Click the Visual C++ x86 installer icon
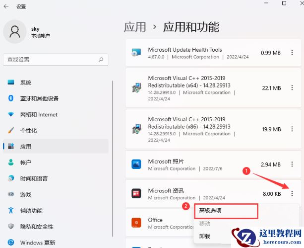This screenshot has width=304, height=248. pos(136,129)
